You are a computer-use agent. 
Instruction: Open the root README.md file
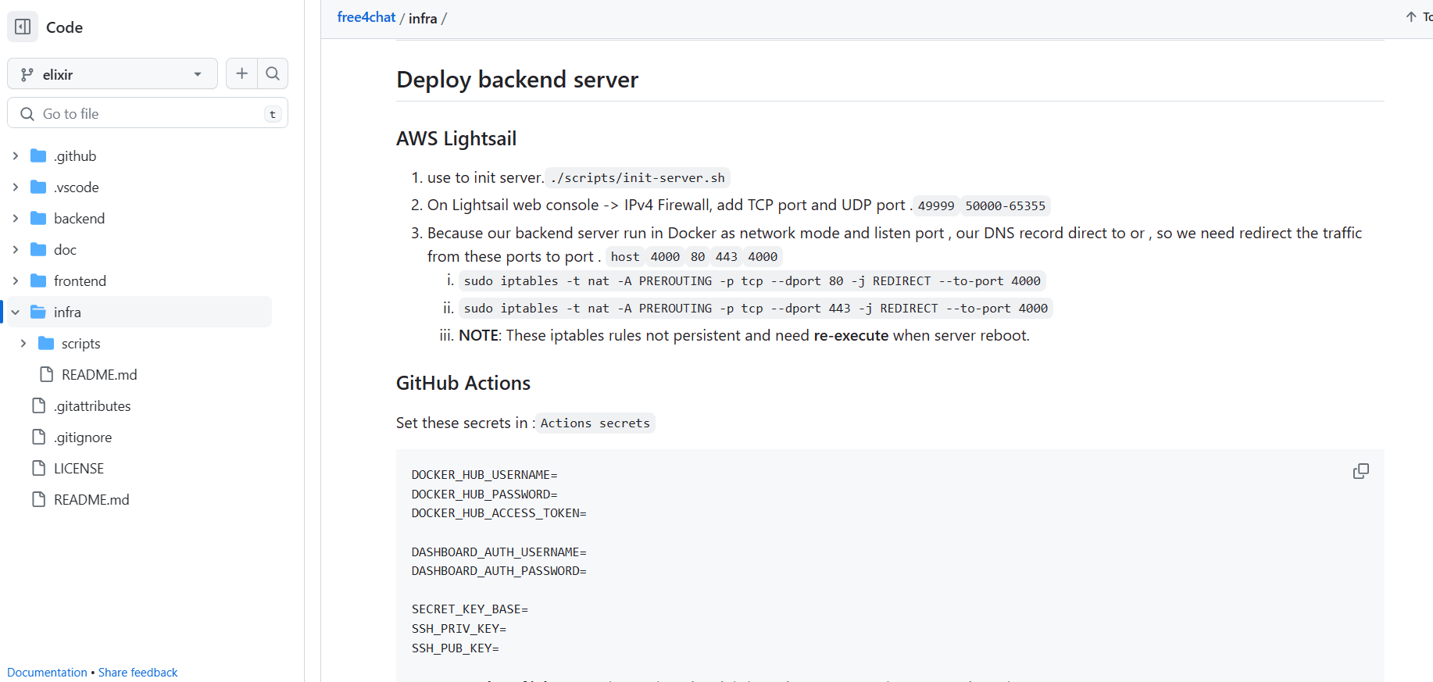91,499
